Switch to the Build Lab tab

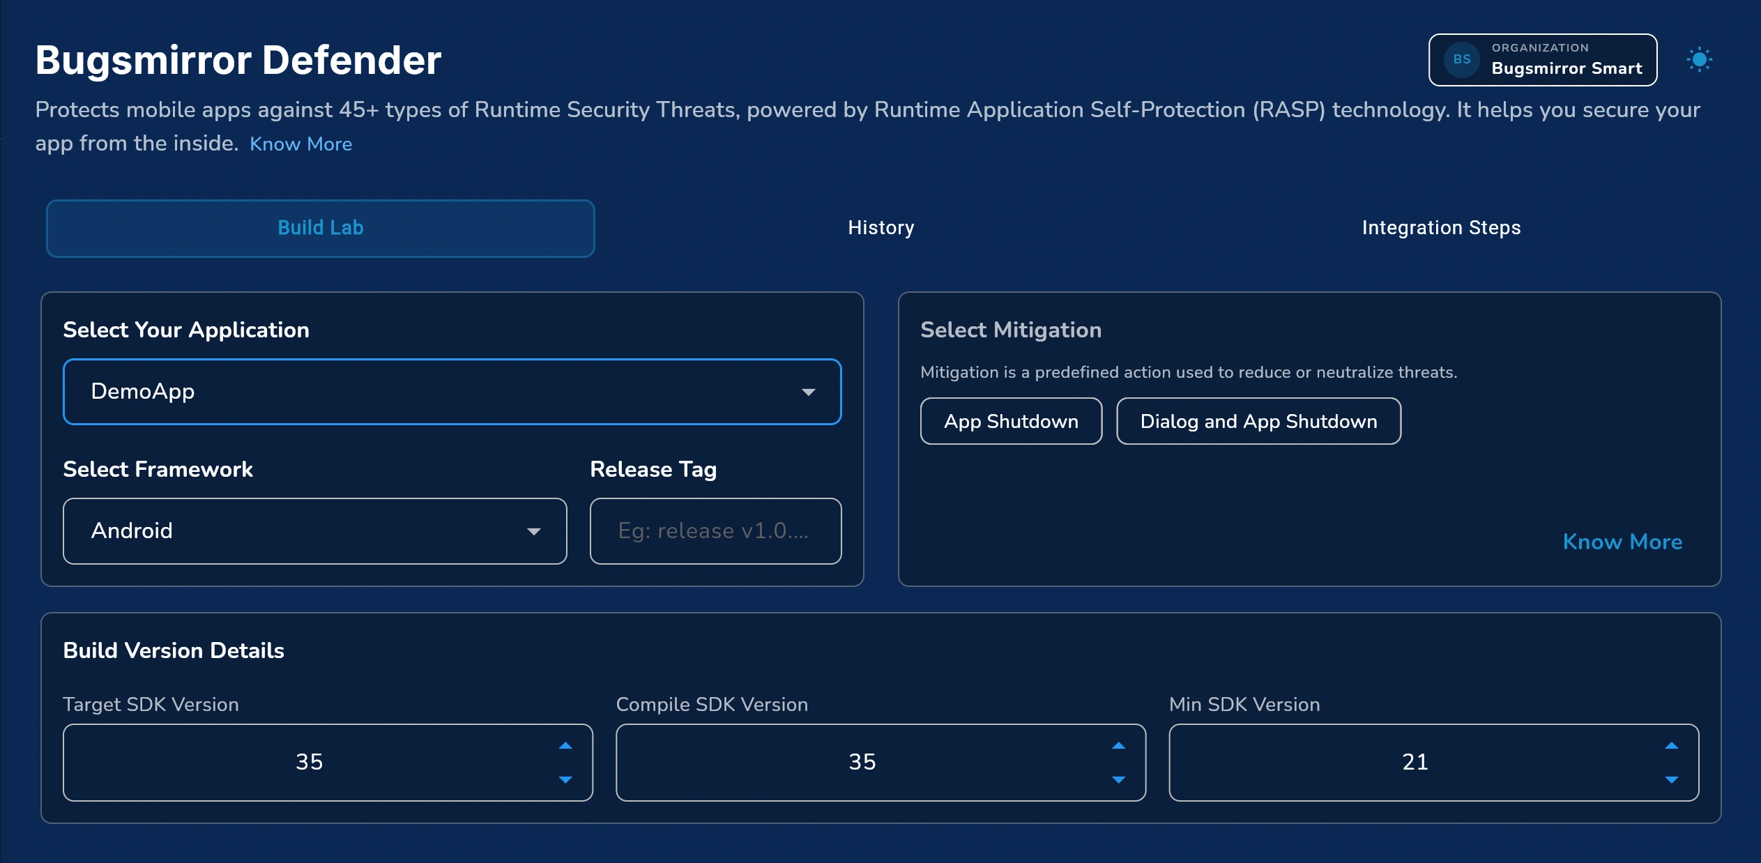click(321, 228)
